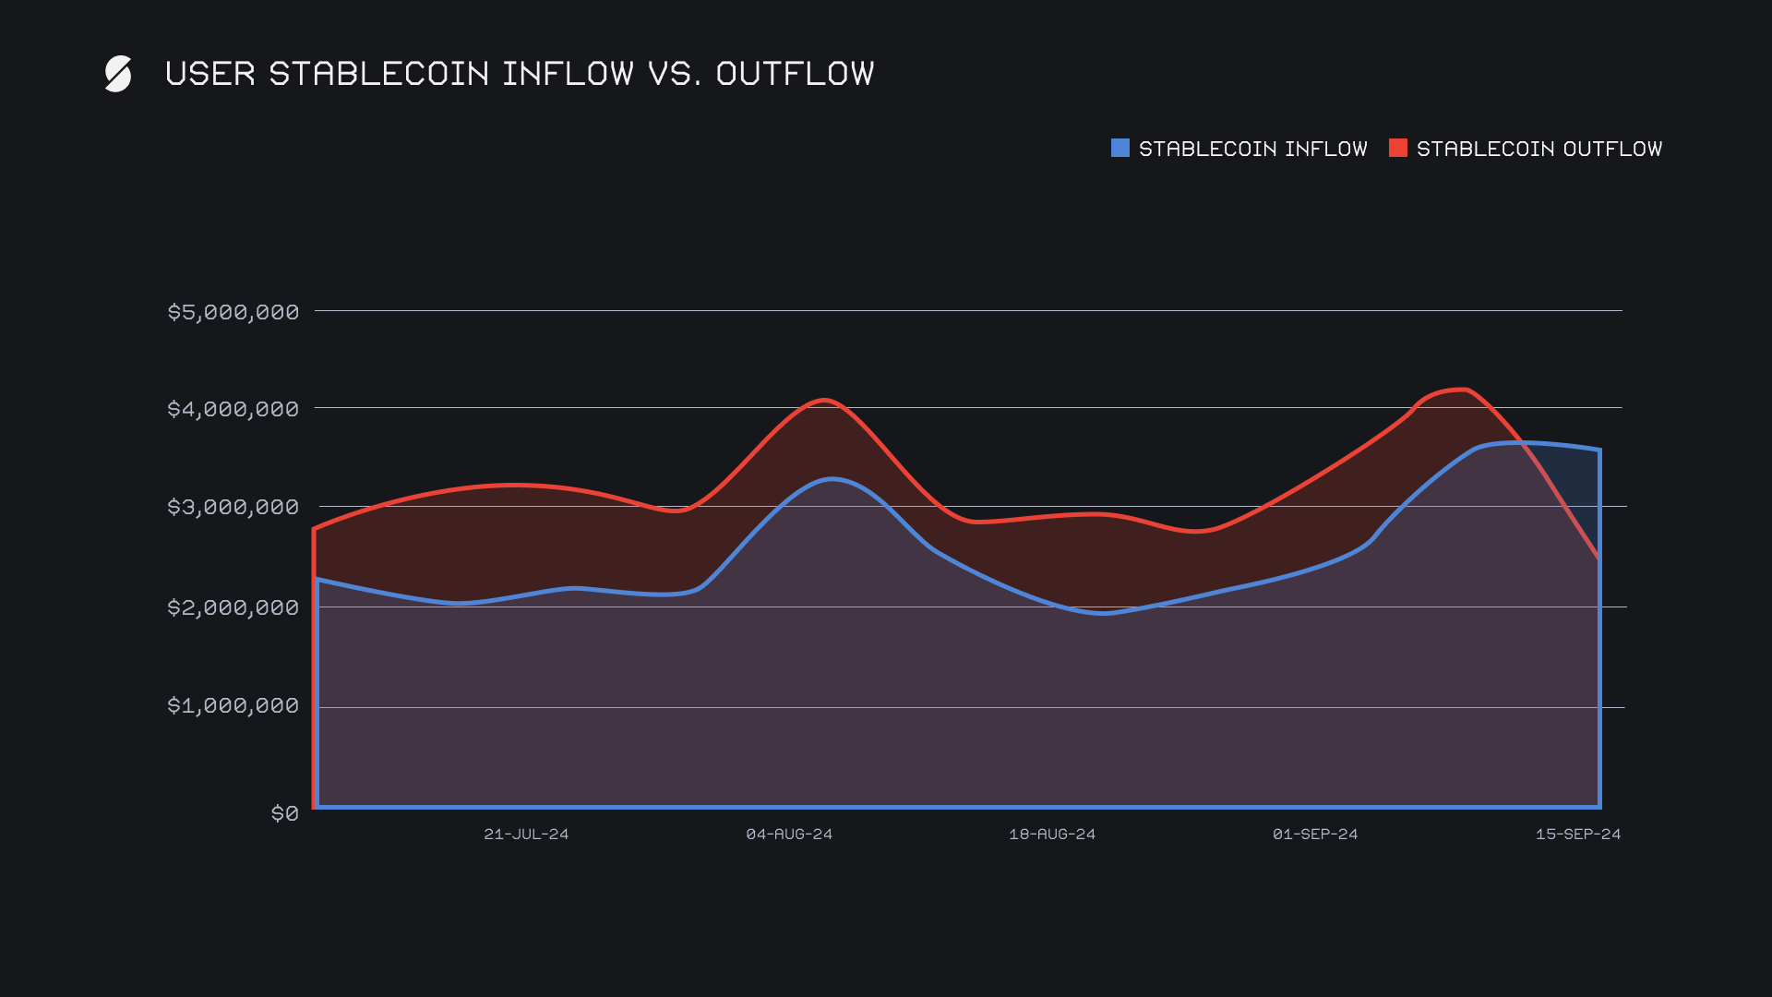Screen dimensions: 1772x997
Task: Select the 15-SEP-24 date marker
Action: (x=1578, y=834)
